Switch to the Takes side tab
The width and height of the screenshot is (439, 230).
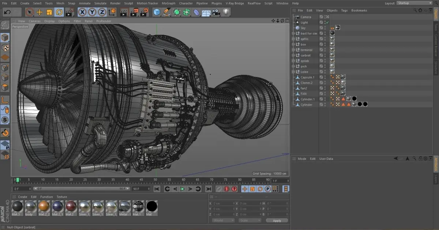436,27
